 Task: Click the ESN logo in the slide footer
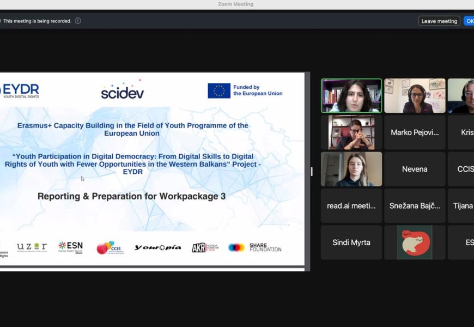(70, 247)
